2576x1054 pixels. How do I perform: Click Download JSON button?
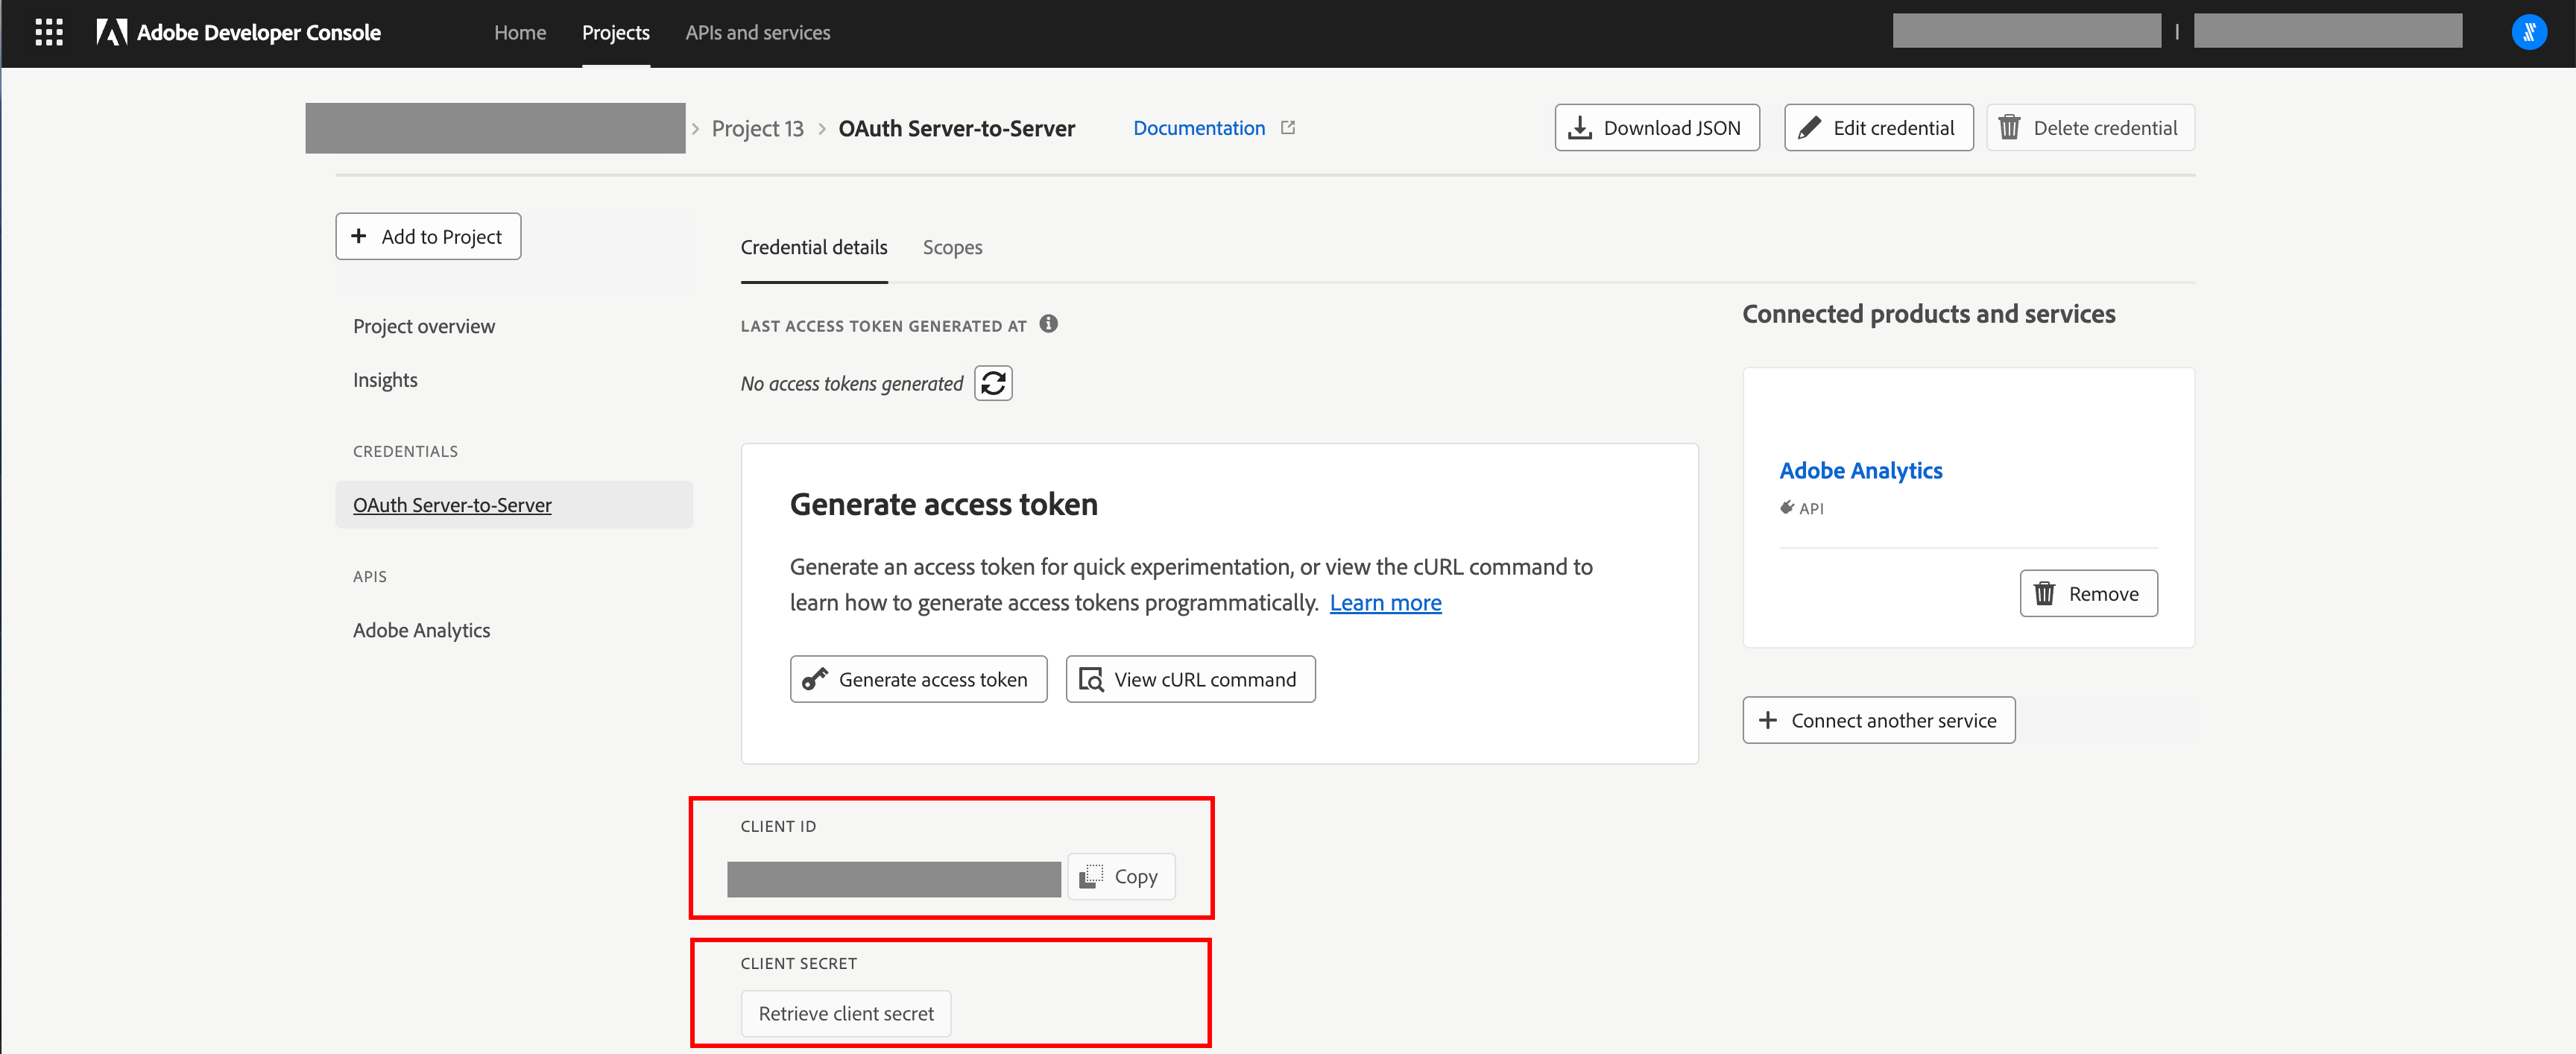(x=1657, y=128)
